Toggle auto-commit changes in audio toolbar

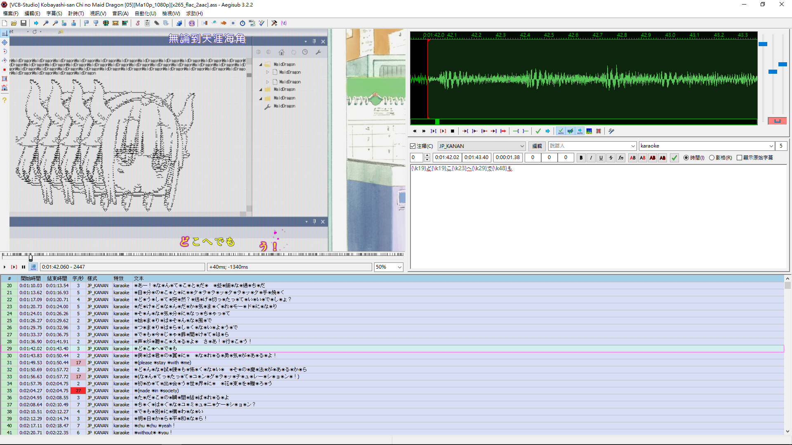click(x=561, y=131)
